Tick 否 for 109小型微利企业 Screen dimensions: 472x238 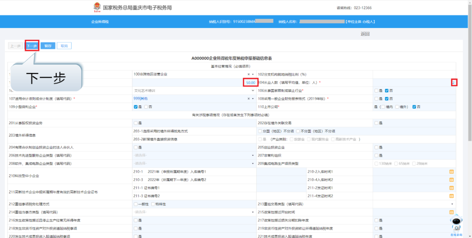tap(146, 107)
